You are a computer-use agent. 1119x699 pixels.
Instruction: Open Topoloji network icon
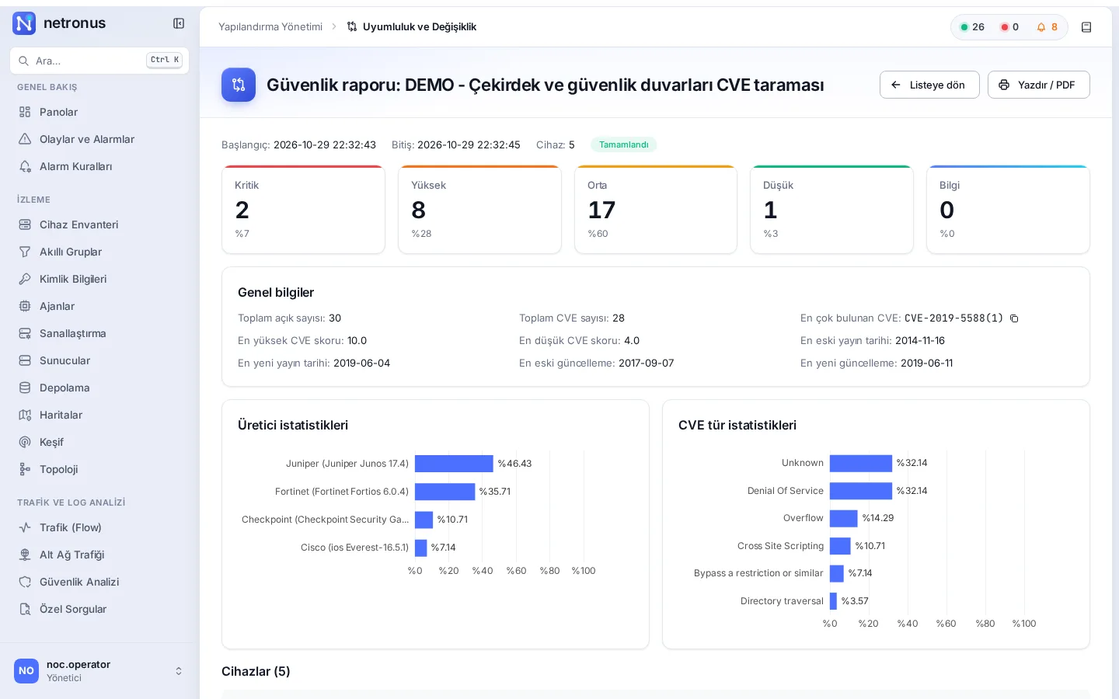click(x=25, y=469)
